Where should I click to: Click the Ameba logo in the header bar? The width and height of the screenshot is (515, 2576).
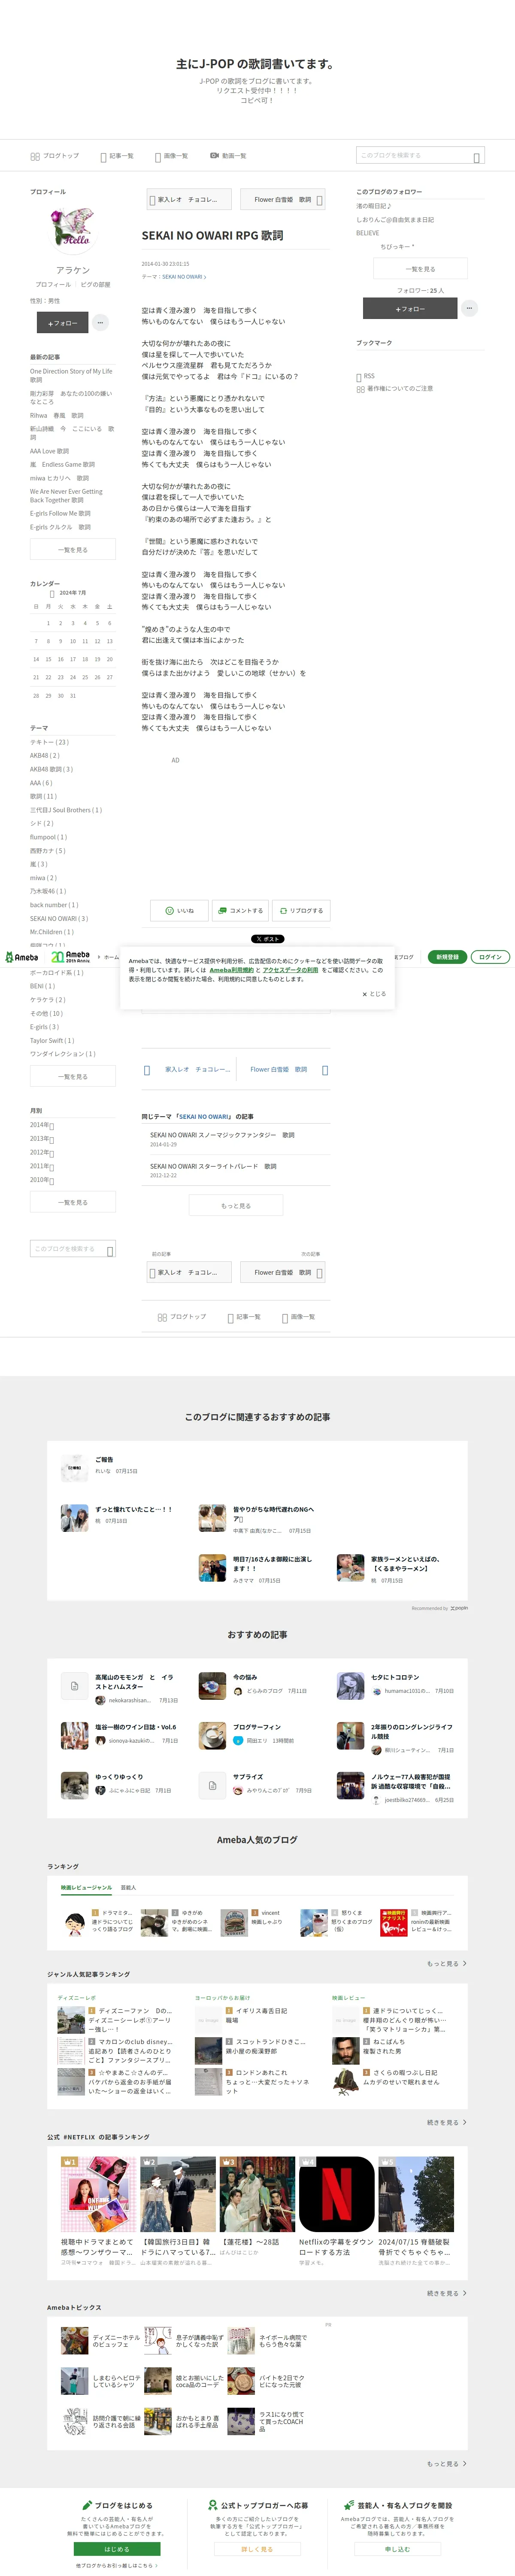point(21,957)
